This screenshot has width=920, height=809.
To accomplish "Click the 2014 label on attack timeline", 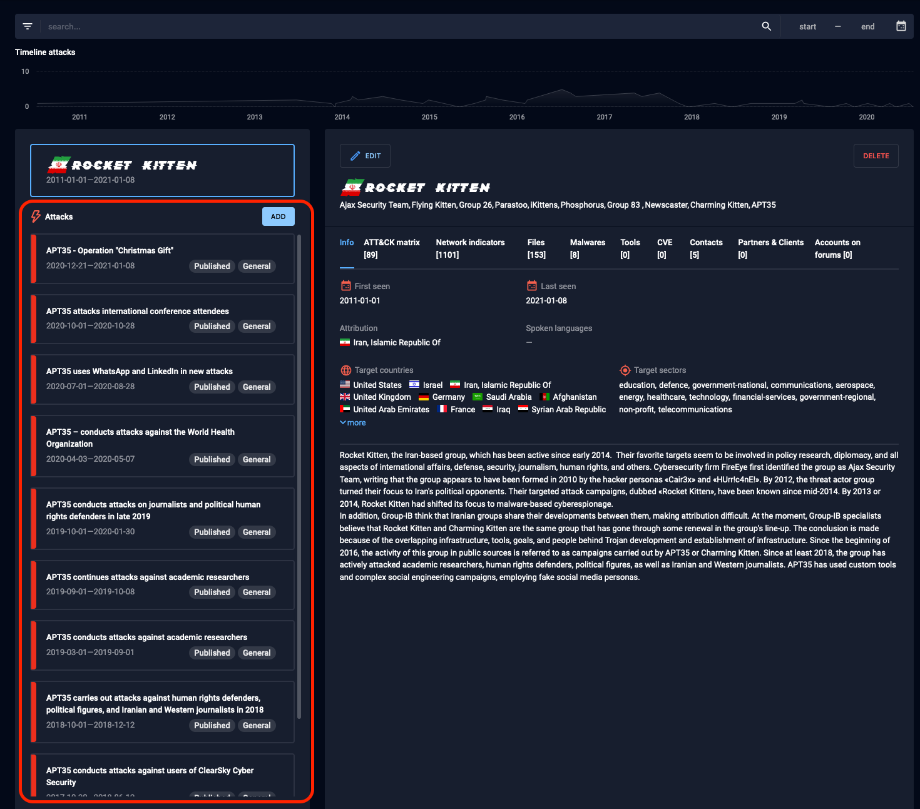I will (342, 117).
